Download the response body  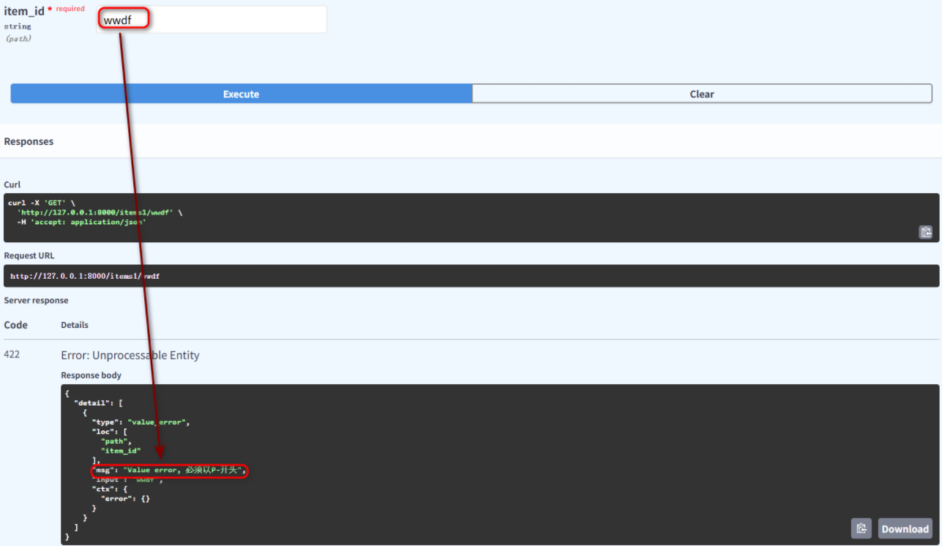click(905, 528)
